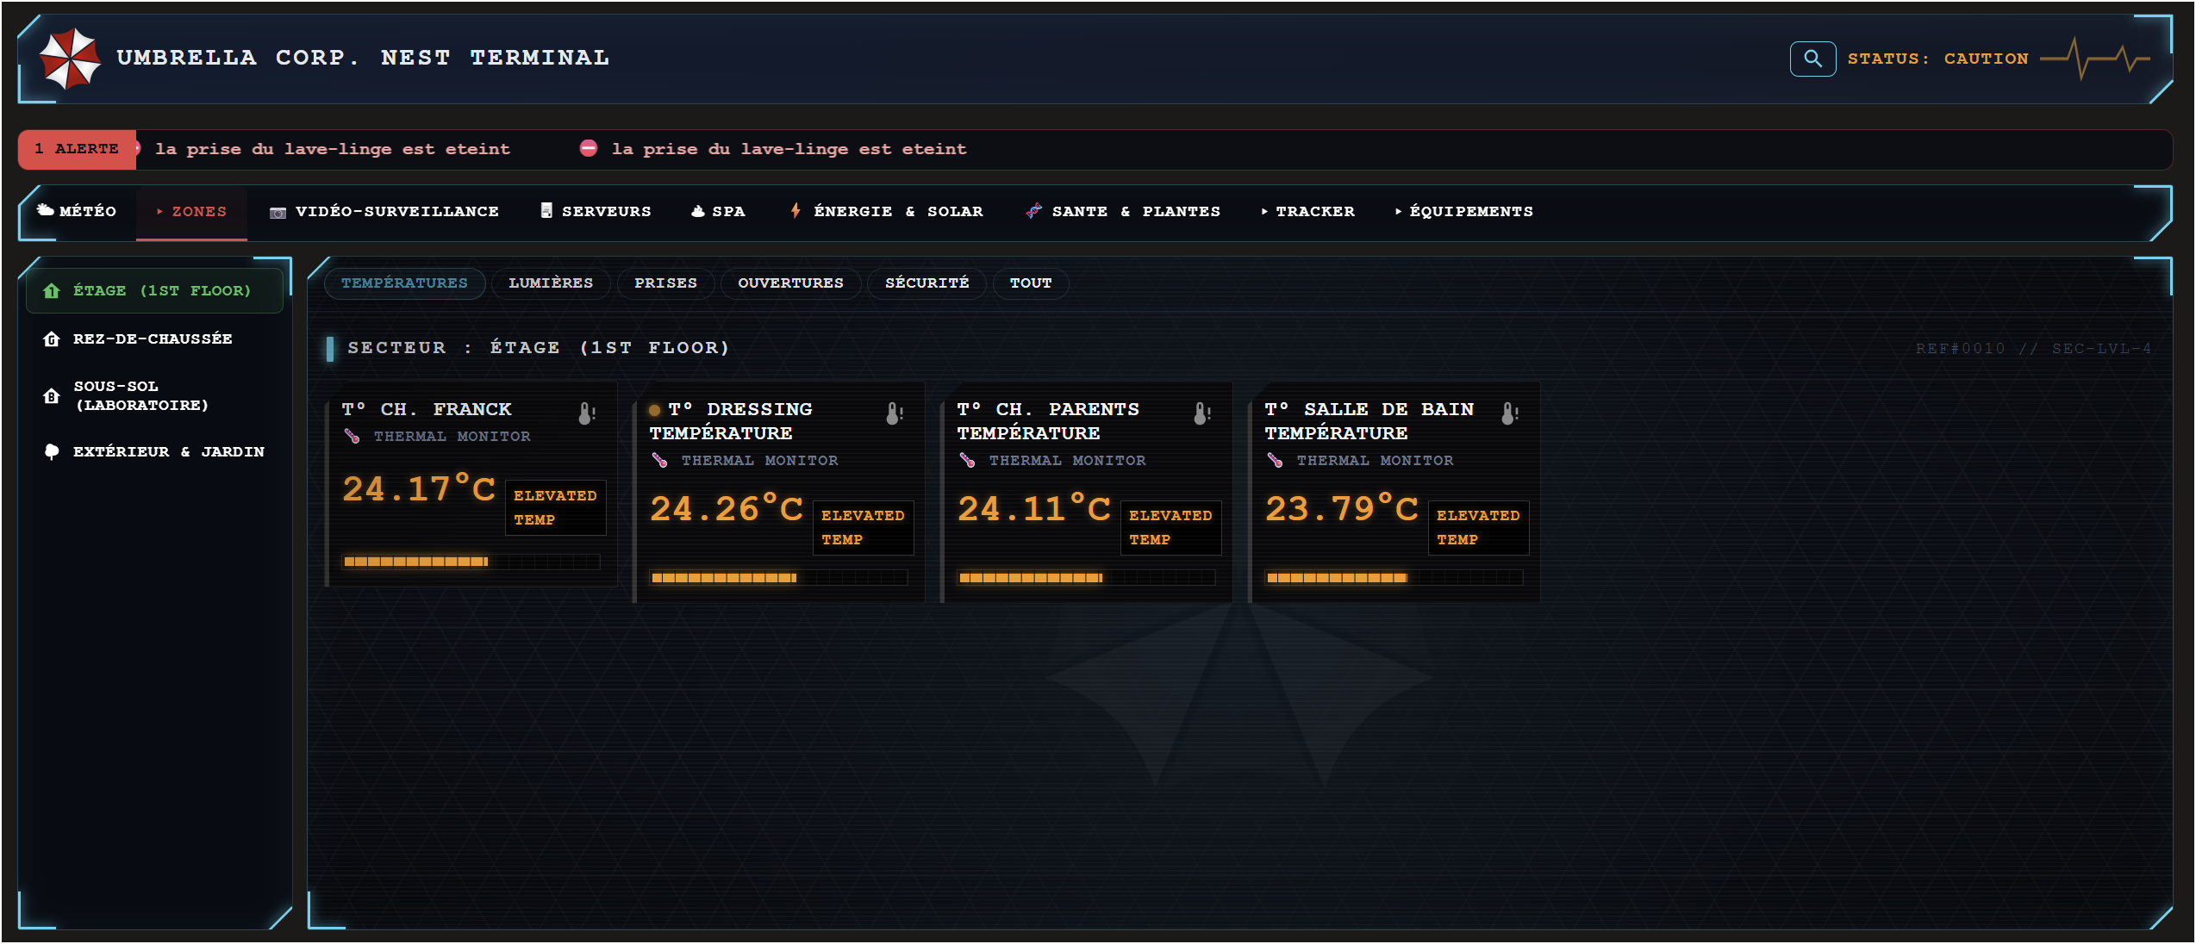The image size is (2196, 944).
Task: Click the camera icon for Vidéo-Surveillance
Action: point(278,212)
